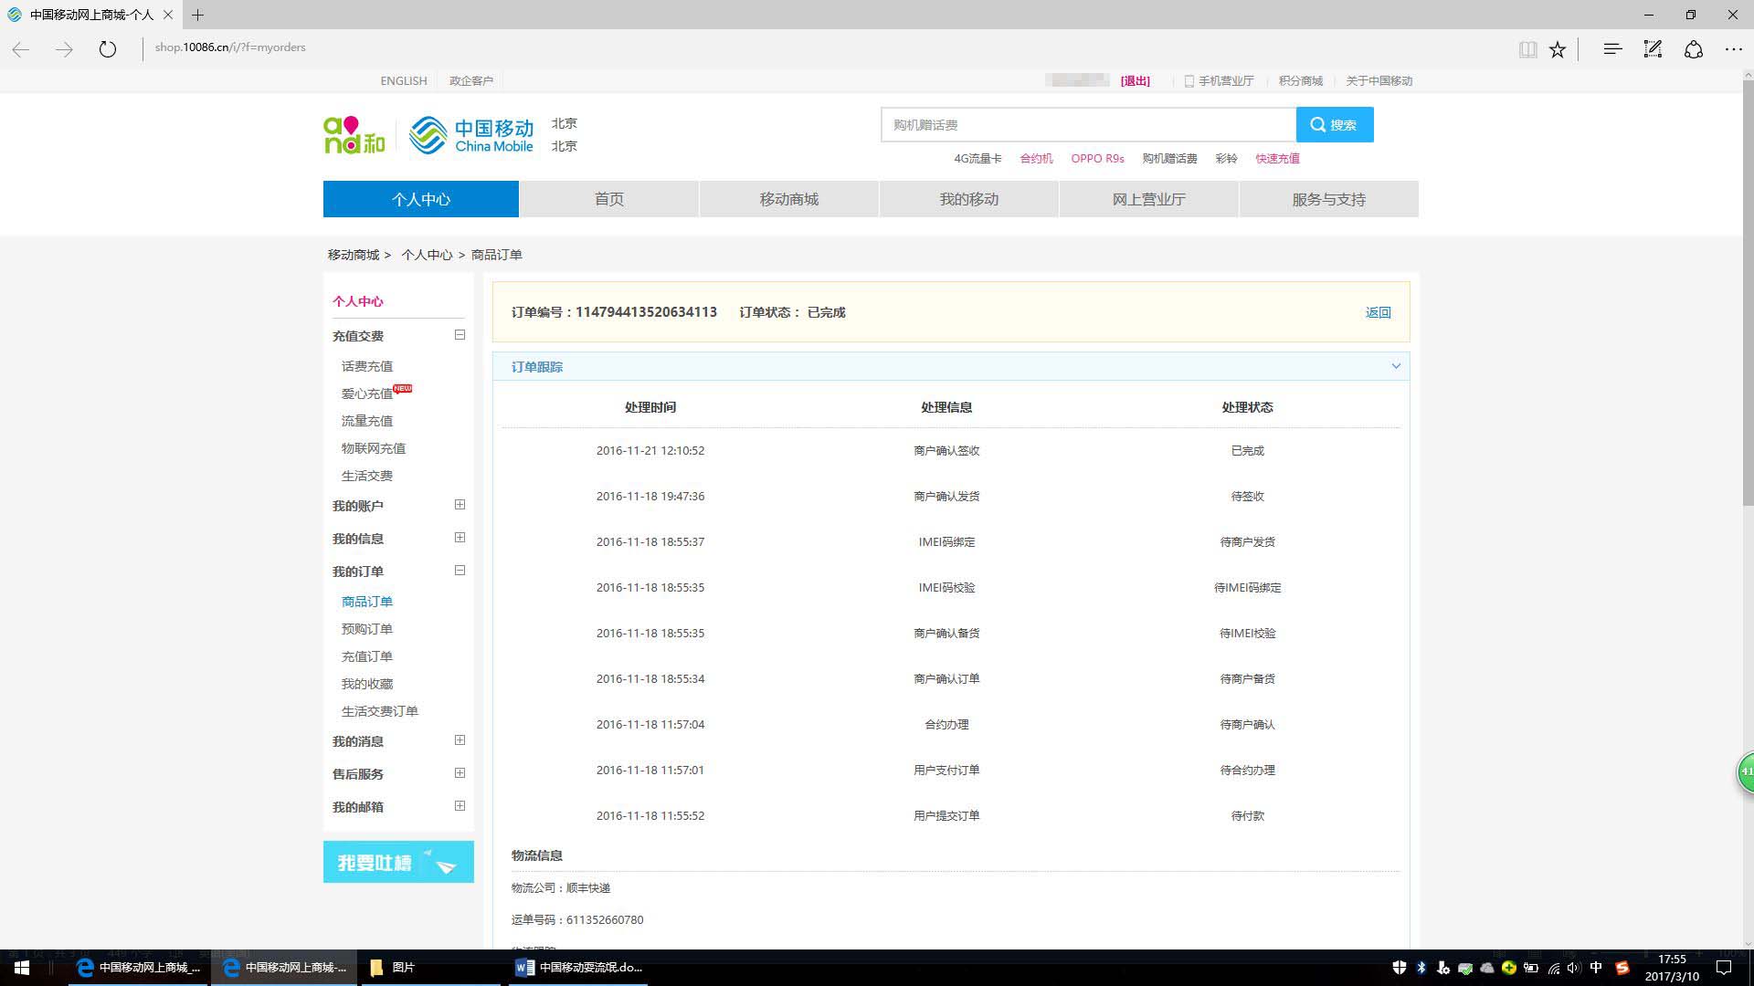Expand the 我的账户 section
The width and height of the screenshot is (1754, 986).
point(460,505)
